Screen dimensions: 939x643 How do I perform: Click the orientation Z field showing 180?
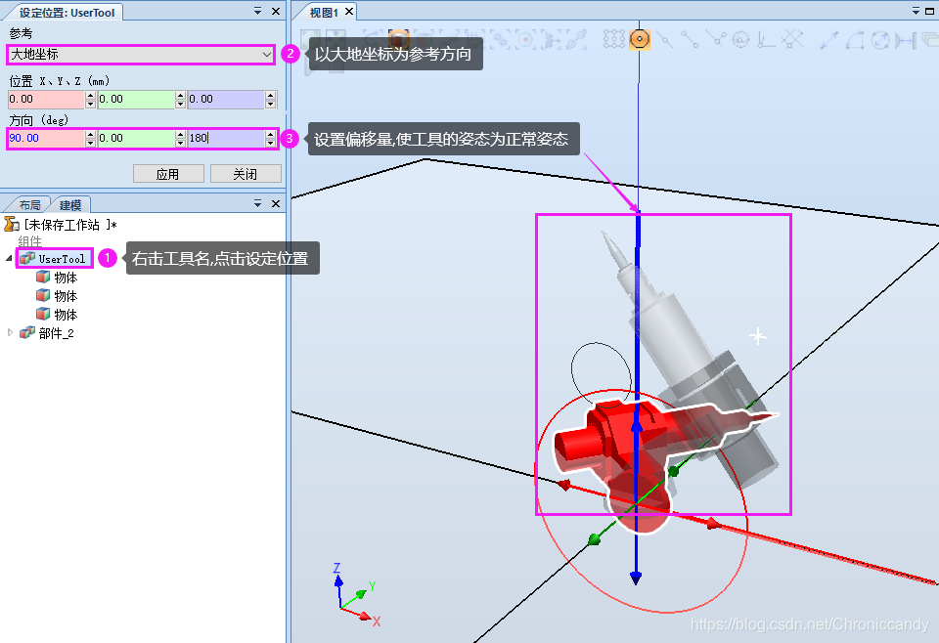[226, 138]
